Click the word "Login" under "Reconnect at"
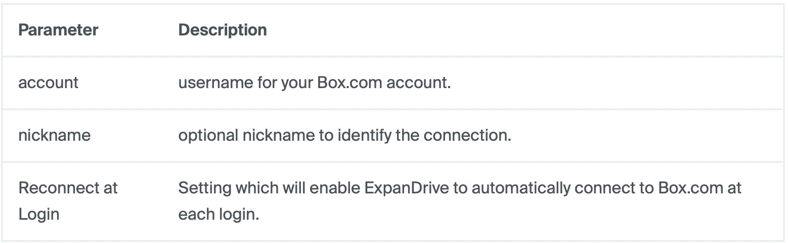Viewport: 788px width, 243px height. coord(39,214)
